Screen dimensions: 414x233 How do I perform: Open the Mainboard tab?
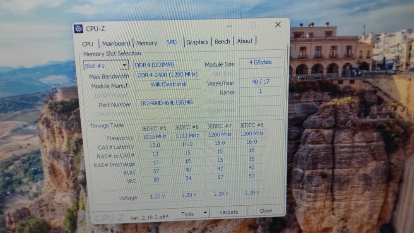(x=116, y=43)
